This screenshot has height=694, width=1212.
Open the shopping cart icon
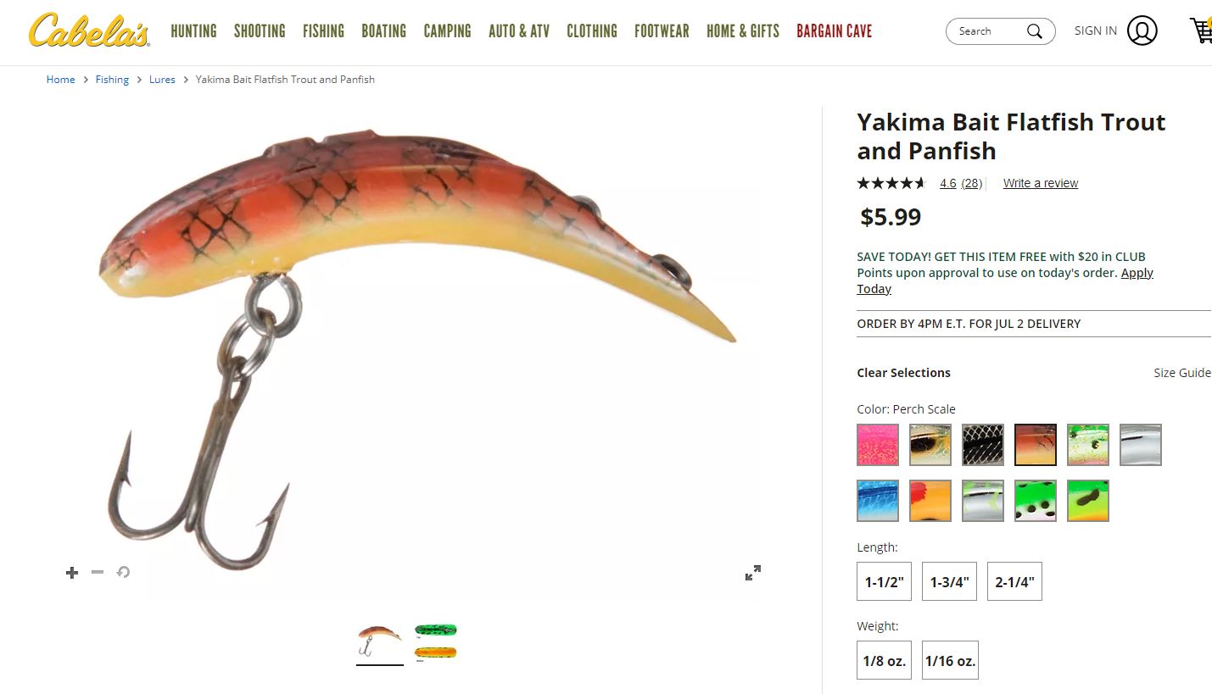(1201, 31)
